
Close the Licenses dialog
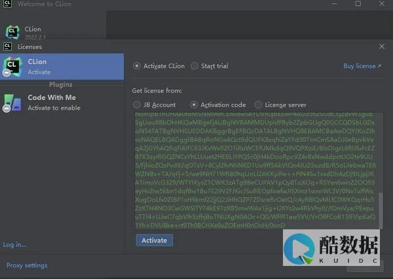(382, 46)
